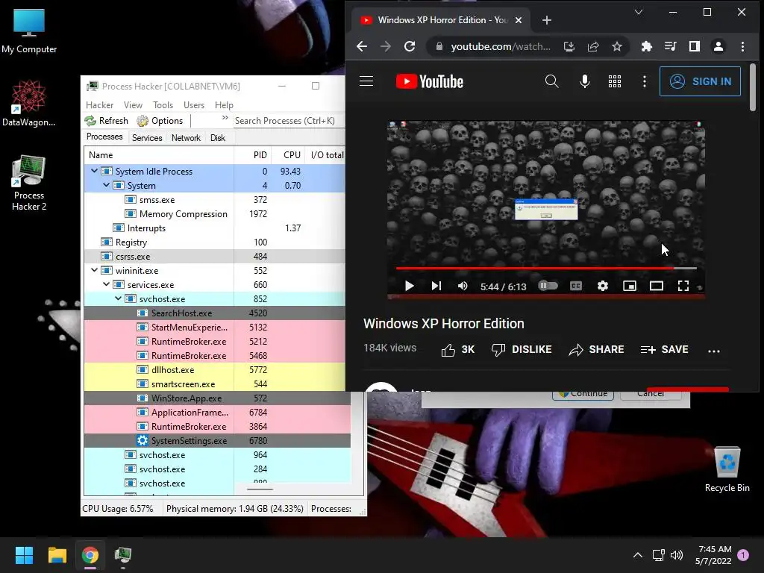Image resolution: width=764 pixels, height=573 pixels.
Task: Open the Hacker menu in Process Hacker
Action: point(99,104)
